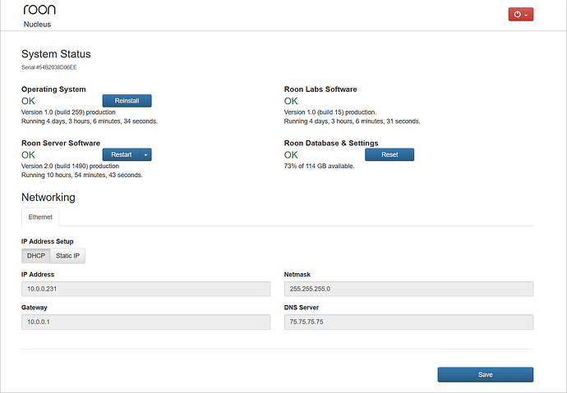567x393 pixels.
Task: Click 'Version 1.0 (build 15) production' text
Action: [x=330, y=112]
